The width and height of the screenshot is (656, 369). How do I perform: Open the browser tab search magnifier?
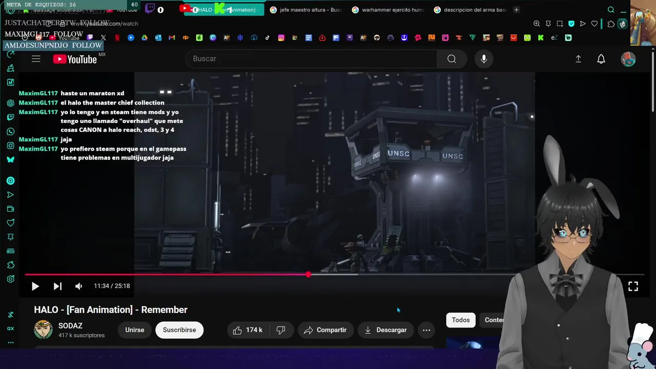click(x=611, y=10)
